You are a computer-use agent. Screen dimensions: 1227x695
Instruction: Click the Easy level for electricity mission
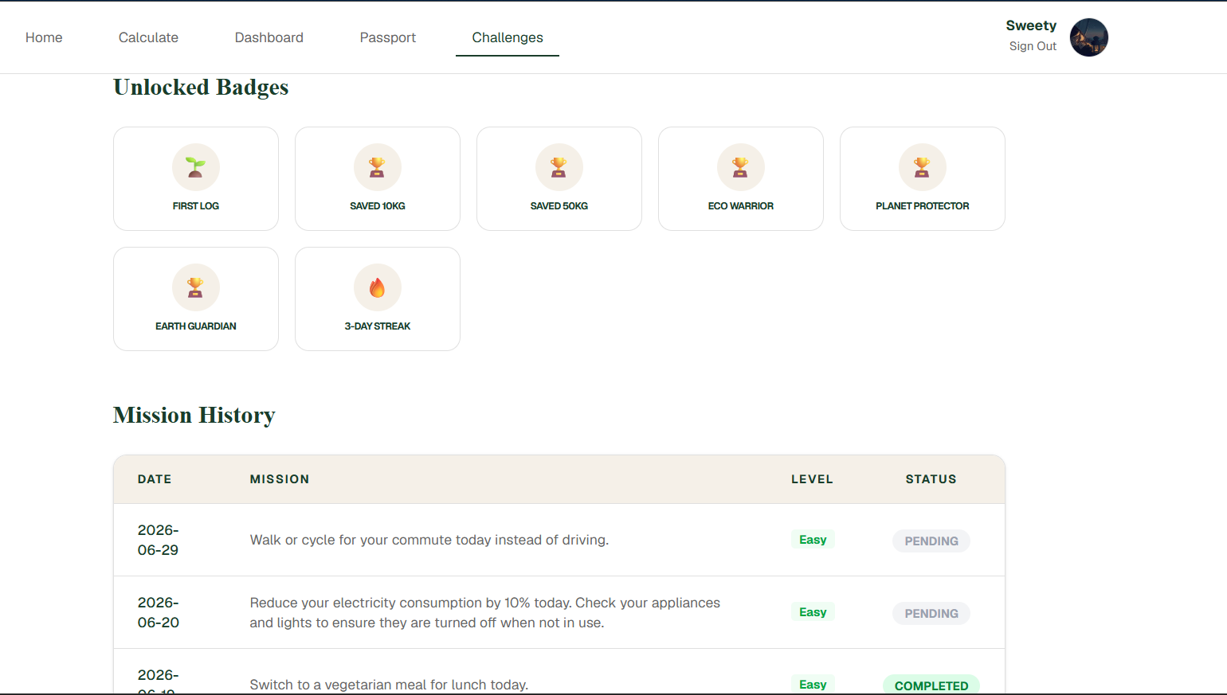[x=813, y=612]
